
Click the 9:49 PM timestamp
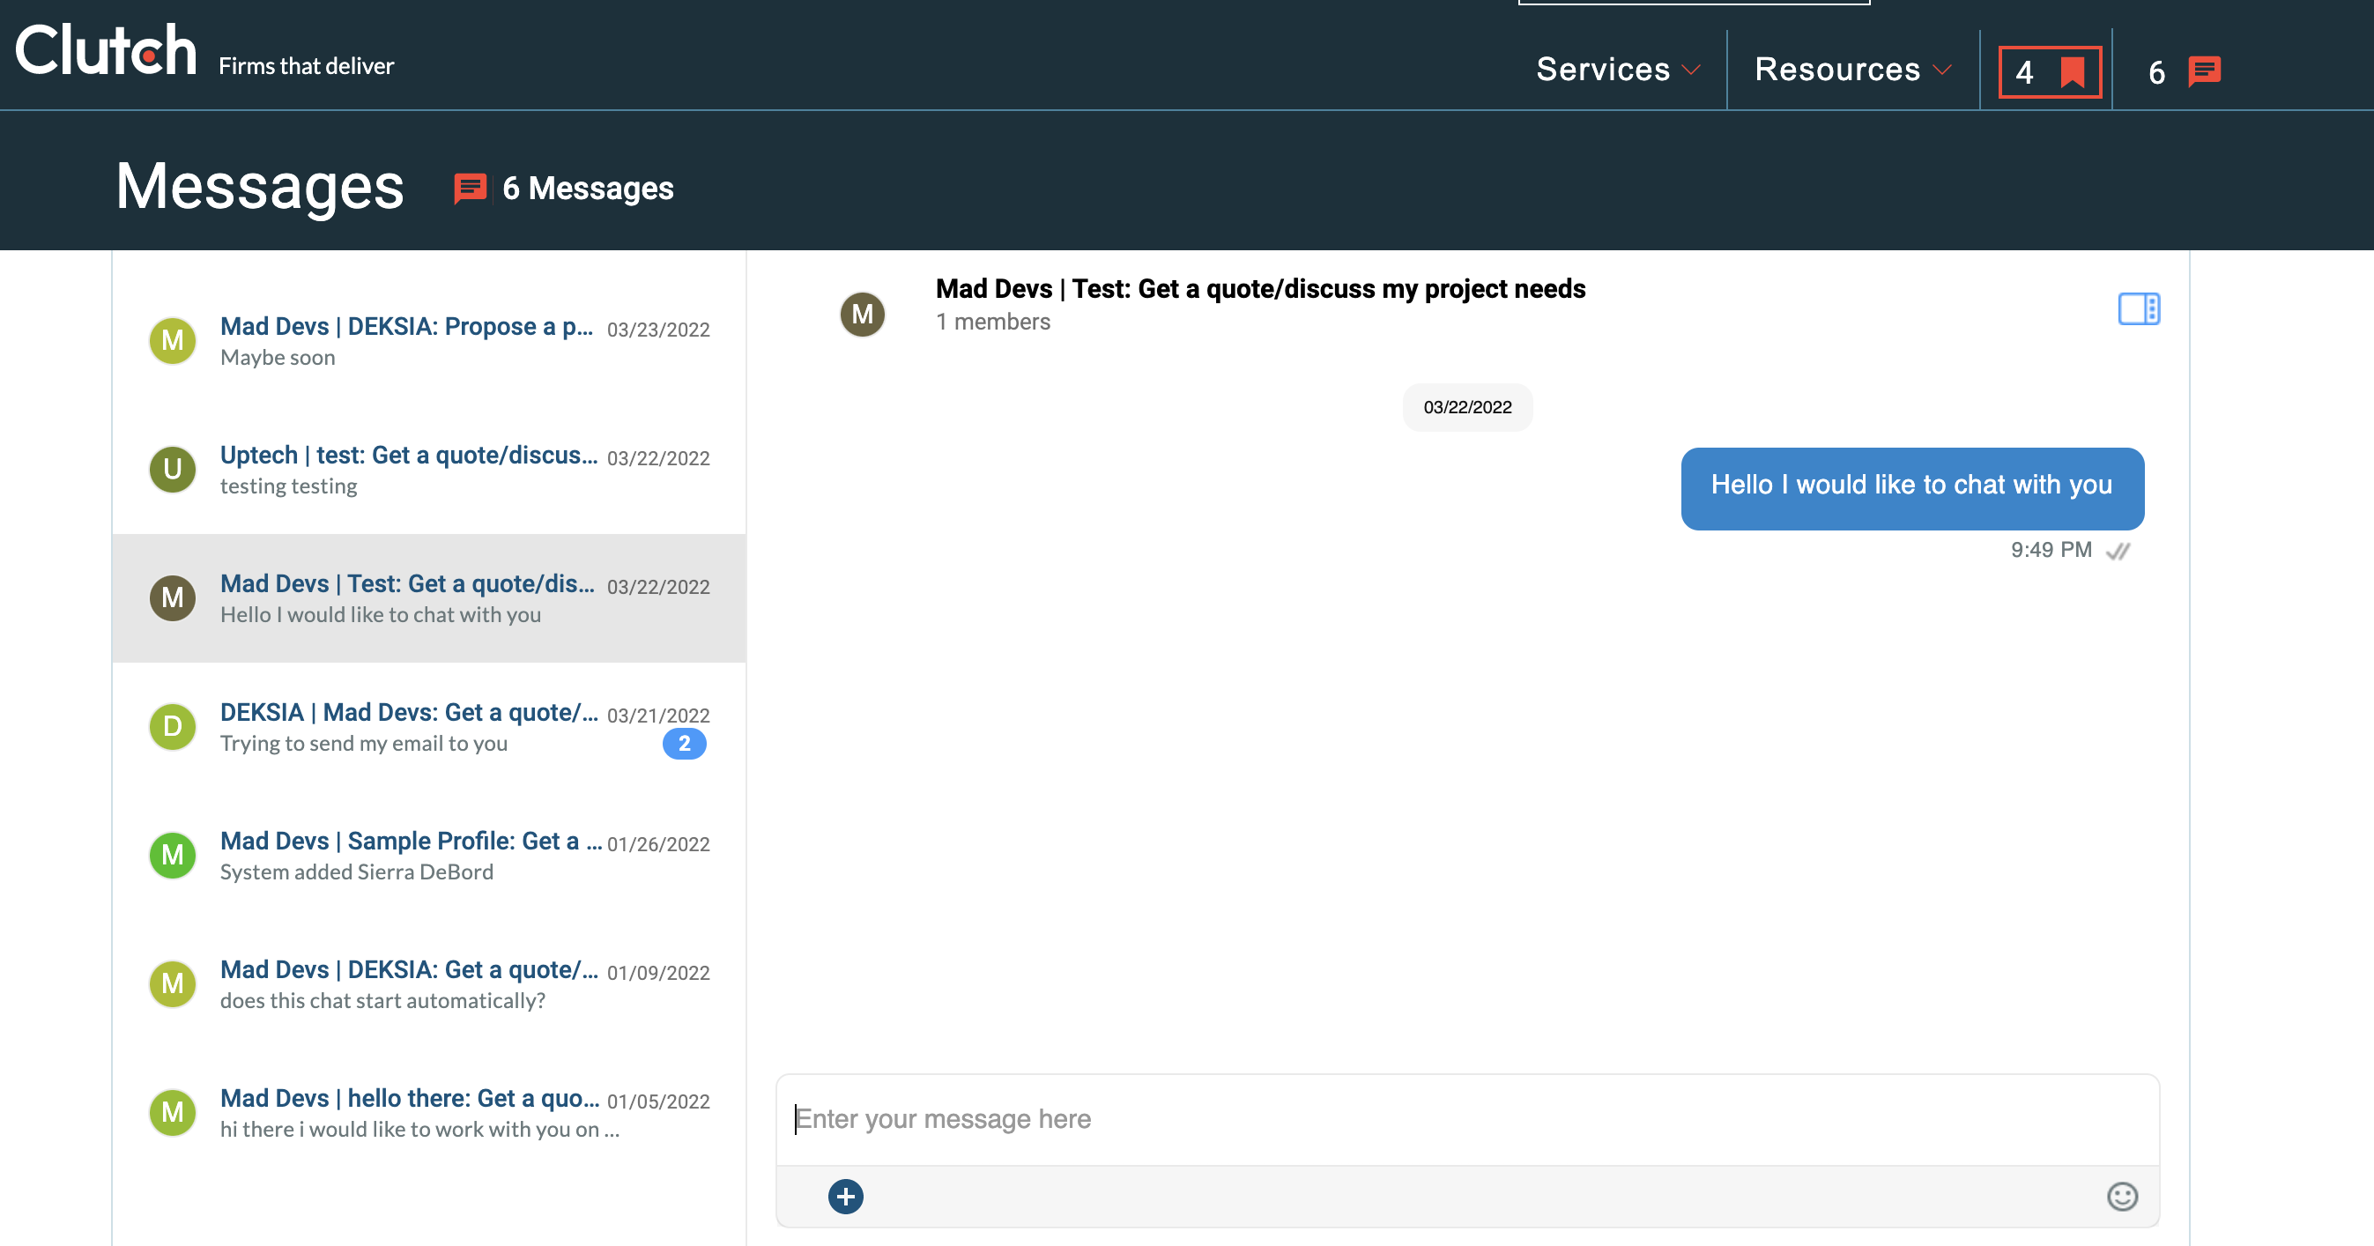tap(2051, 550)
